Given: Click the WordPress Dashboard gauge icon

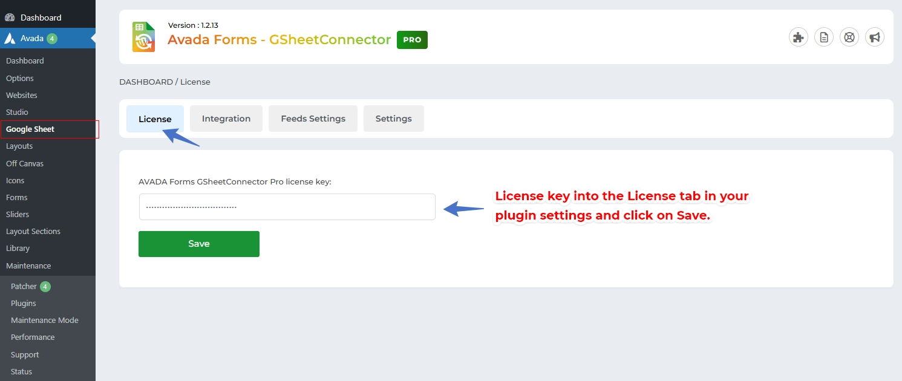Looking at the screenshot, I should point(10,18).
